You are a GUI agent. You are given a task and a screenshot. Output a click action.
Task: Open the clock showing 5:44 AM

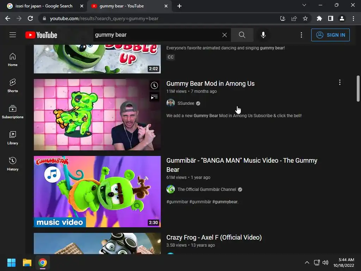344,263
